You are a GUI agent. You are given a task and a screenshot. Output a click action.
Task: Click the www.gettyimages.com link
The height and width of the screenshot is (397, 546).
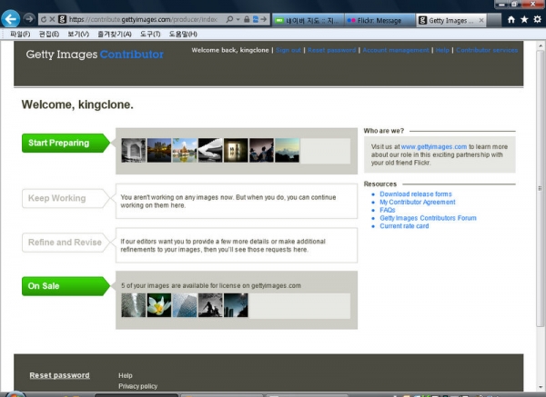pyautogui.click(x=434, y=146)
